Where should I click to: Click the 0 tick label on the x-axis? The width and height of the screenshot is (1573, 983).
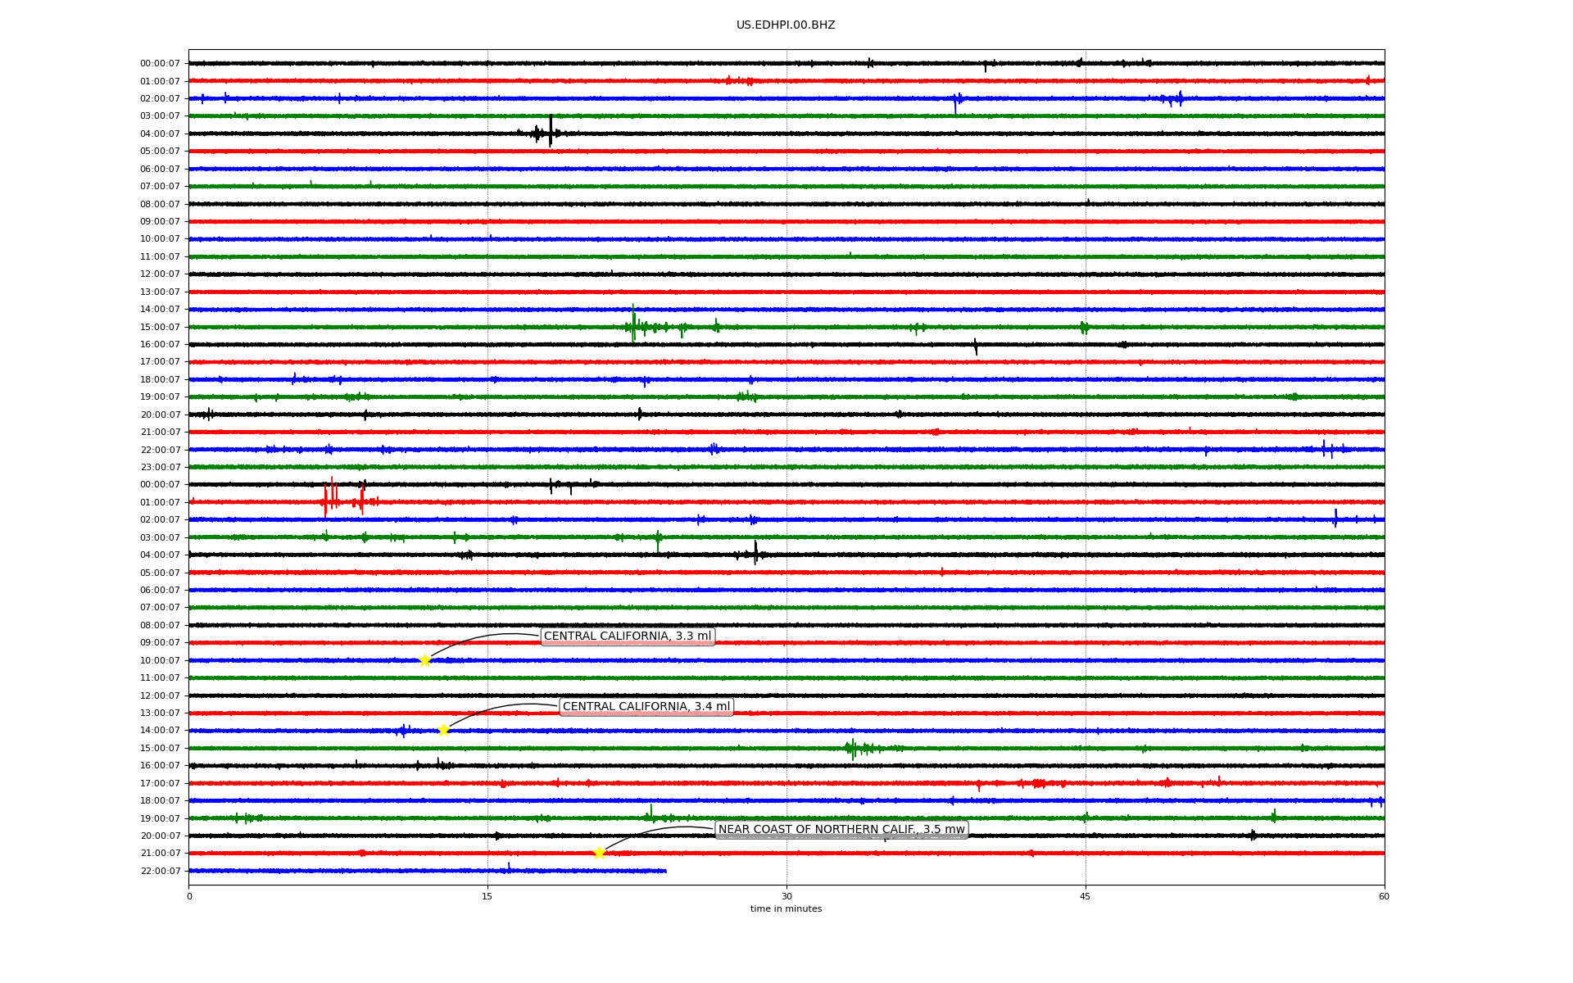click(189, 896)
